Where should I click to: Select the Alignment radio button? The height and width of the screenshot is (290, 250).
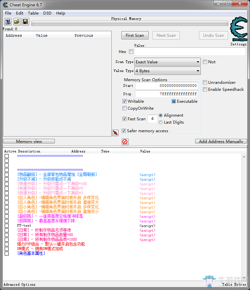(x=161, y=115)
